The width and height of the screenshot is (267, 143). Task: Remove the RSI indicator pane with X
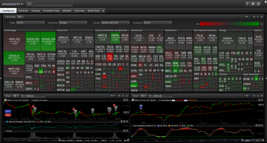(127, 122)
